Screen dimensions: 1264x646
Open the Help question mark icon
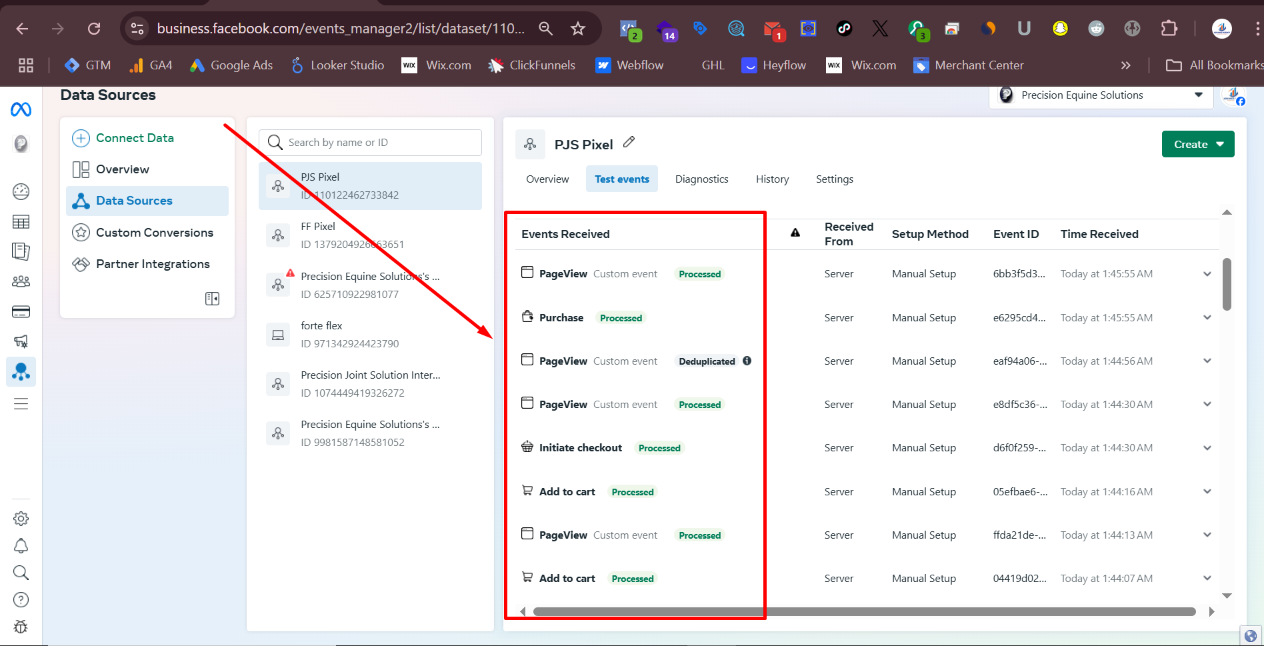(21, 600)
